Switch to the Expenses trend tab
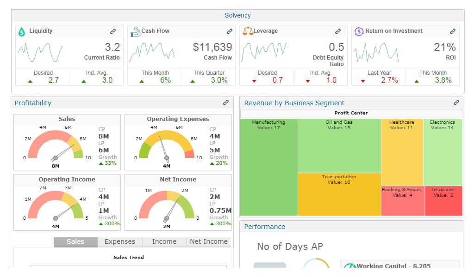474x277 pixels. tap(120, 242)
